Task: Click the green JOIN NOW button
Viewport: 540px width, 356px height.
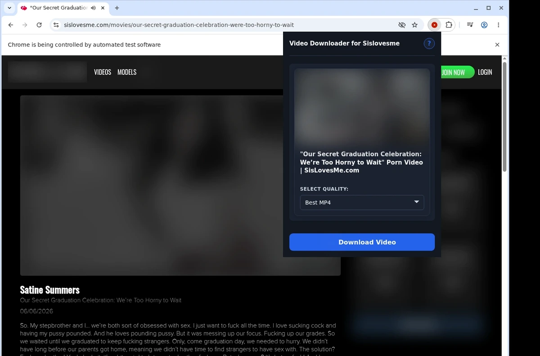Action: [457, 72]
